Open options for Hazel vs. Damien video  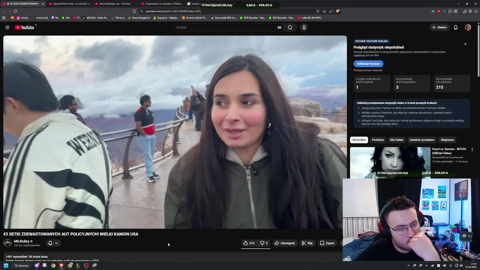tap(472, 149)
